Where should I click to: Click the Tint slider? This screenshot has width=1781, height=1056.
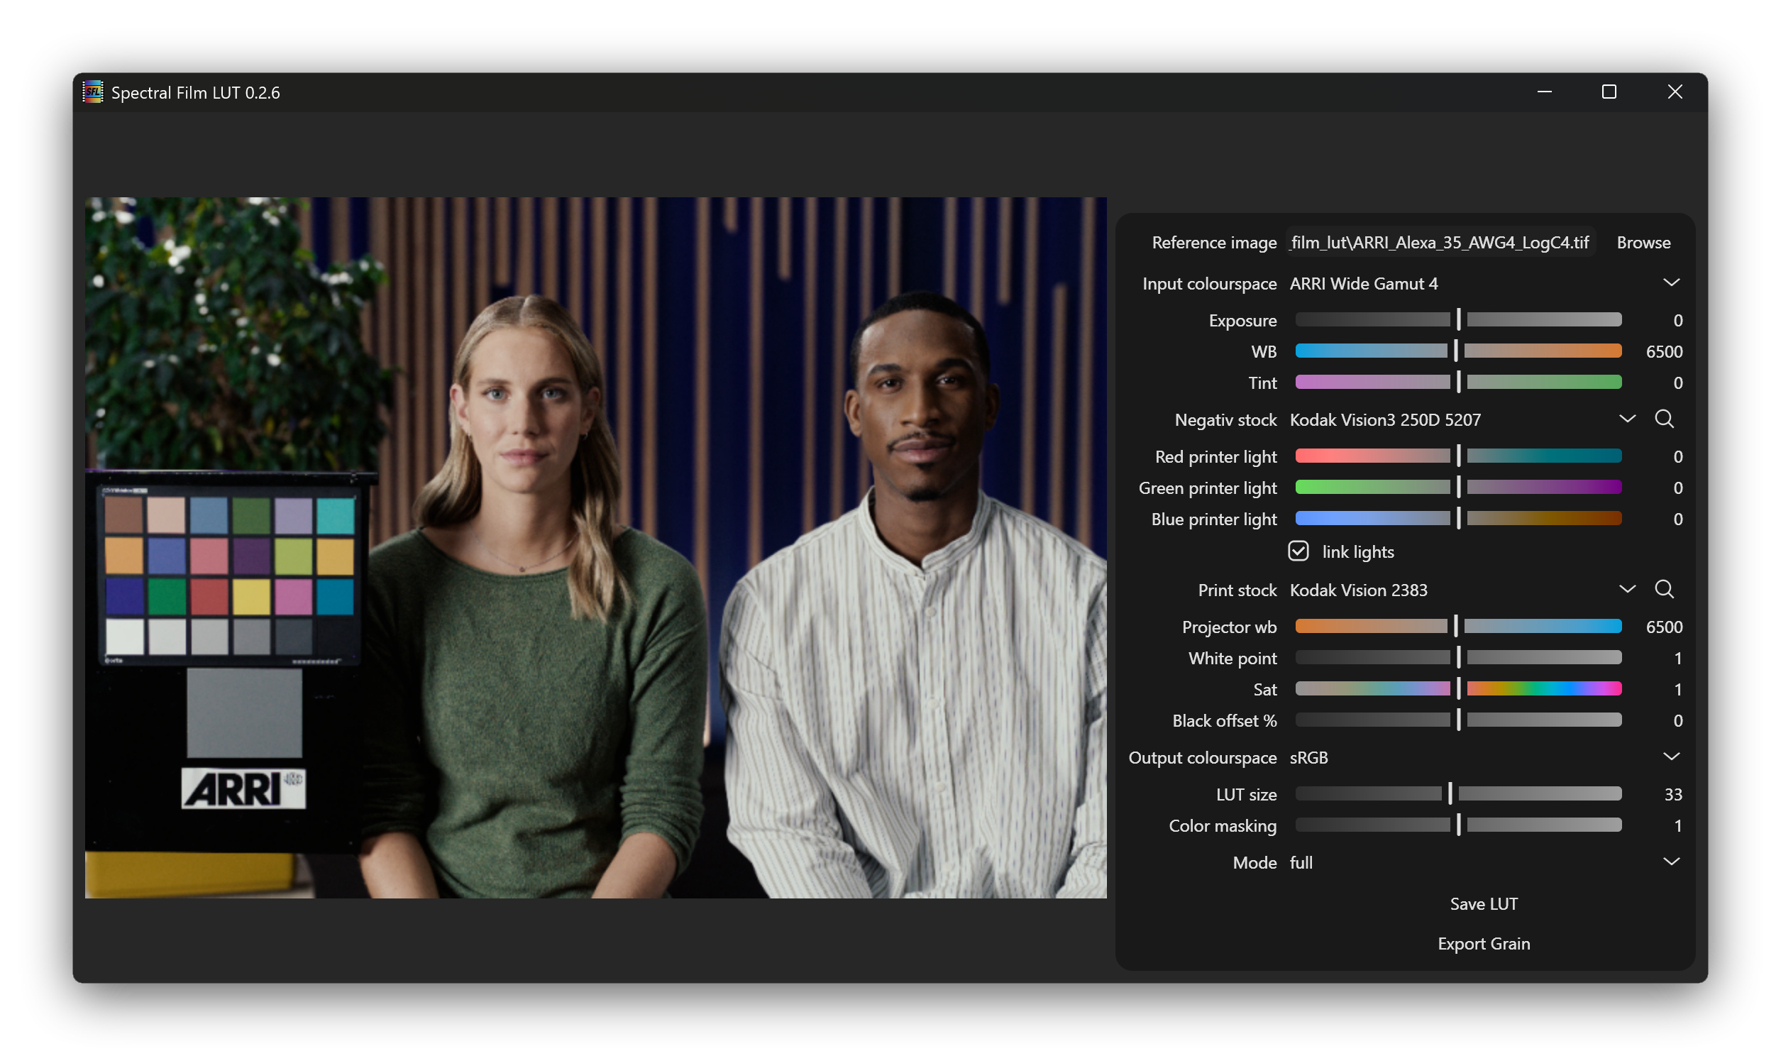[x=1458, y=382]
